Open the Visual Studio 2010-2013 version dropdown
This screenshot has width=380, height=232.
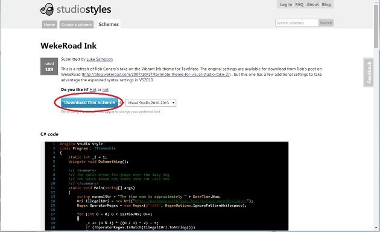pyautogui.click(x=151, y=102)
